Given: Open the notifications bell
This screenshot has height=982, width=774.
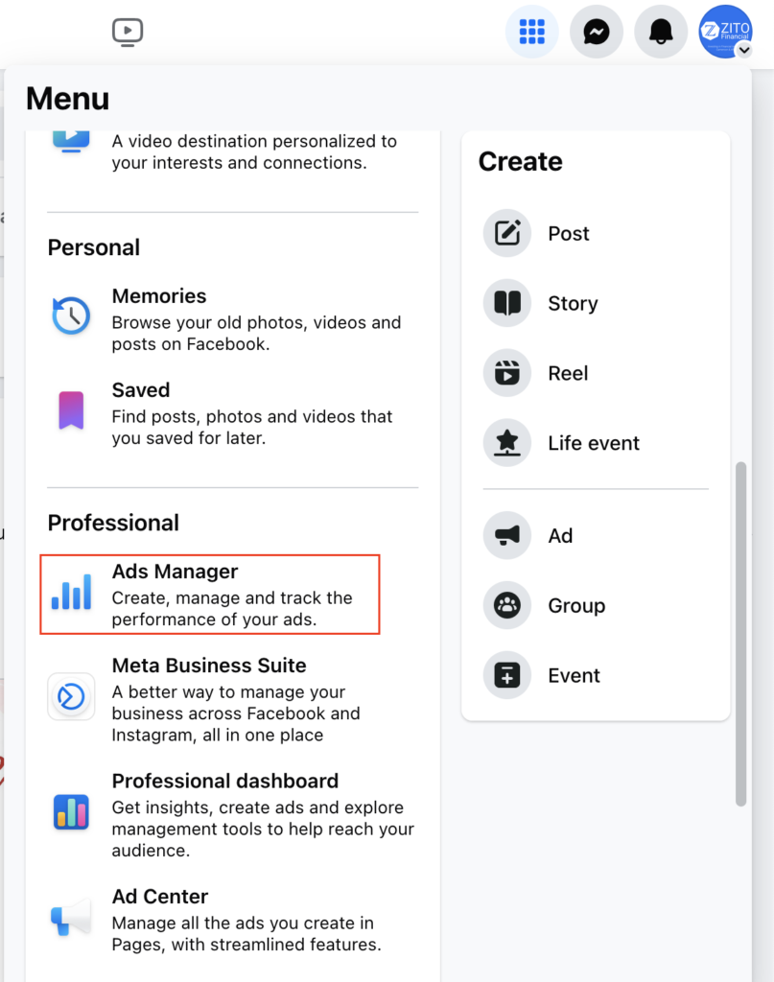Looking at the screenshot, I should 661,32.
